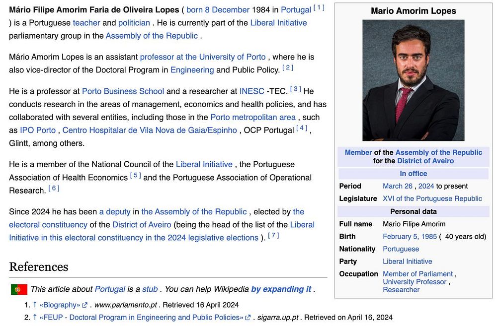Viewport: 497px width, 326px height.
Task: Click the '40 years old' text
Action: [x=465, y=236]
